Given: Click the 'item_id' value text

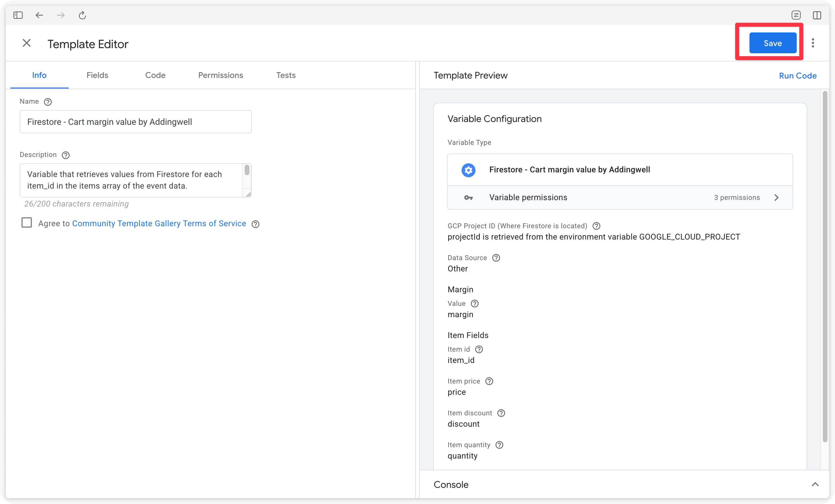Looking at the screenshot, I should click(x=461, y=361).
